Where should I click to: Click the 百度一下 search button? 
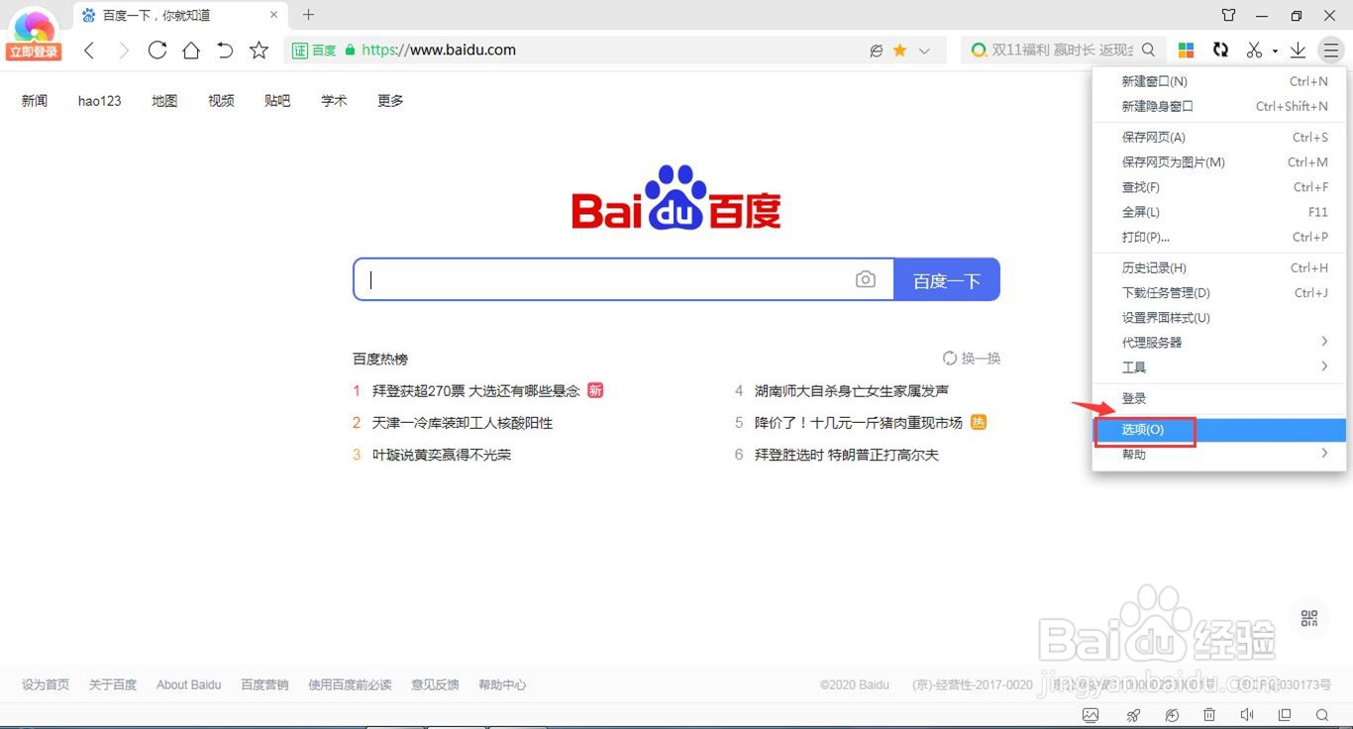(947, 279)
